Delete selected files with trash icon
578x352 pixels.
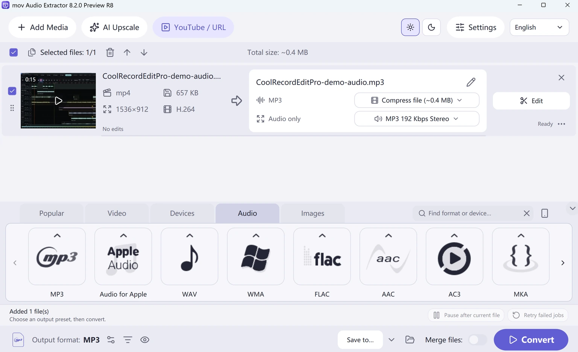click(110, 52)
